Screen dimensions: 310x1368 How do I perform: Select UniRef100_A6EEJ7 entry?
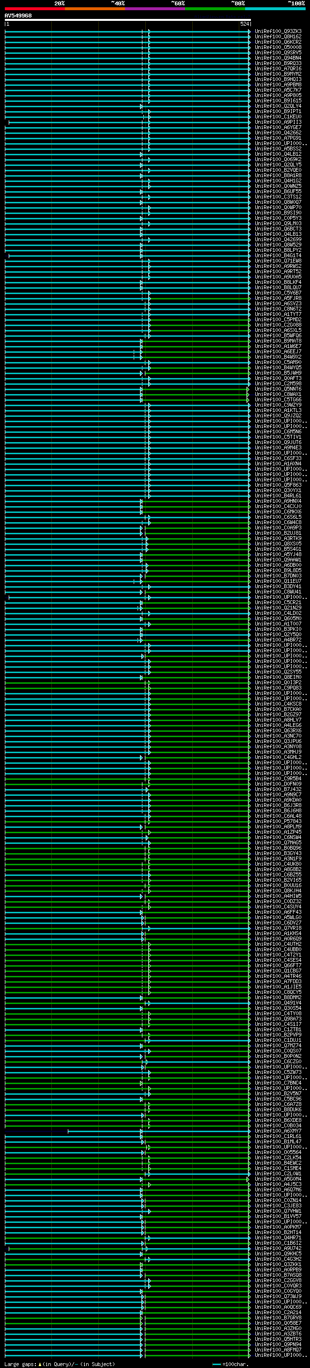pos(278,351)
